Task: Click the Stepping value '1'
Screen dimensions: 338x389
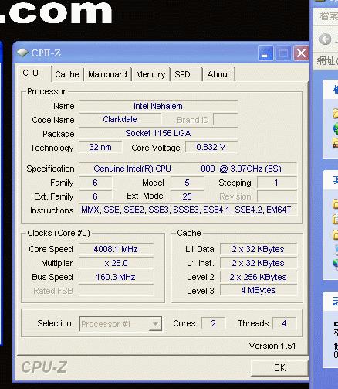Action: click(277, 183)
